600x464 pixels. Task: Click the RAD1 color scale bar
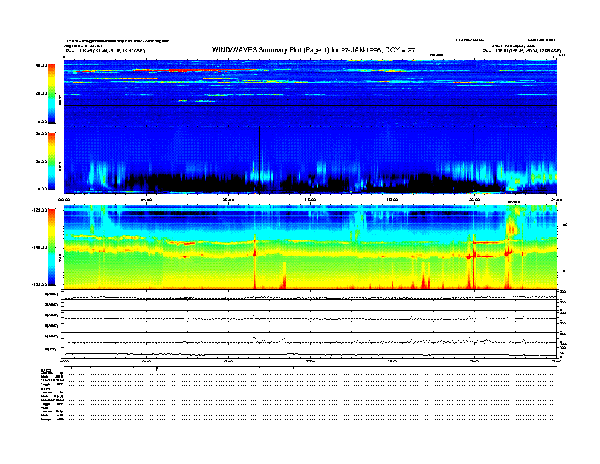point(52,161)
